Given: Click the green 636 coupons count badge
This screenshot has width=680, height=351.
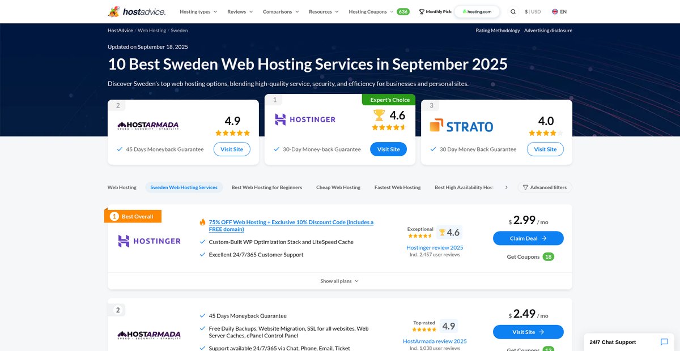Looking at the screenshot, I should 403,11.
